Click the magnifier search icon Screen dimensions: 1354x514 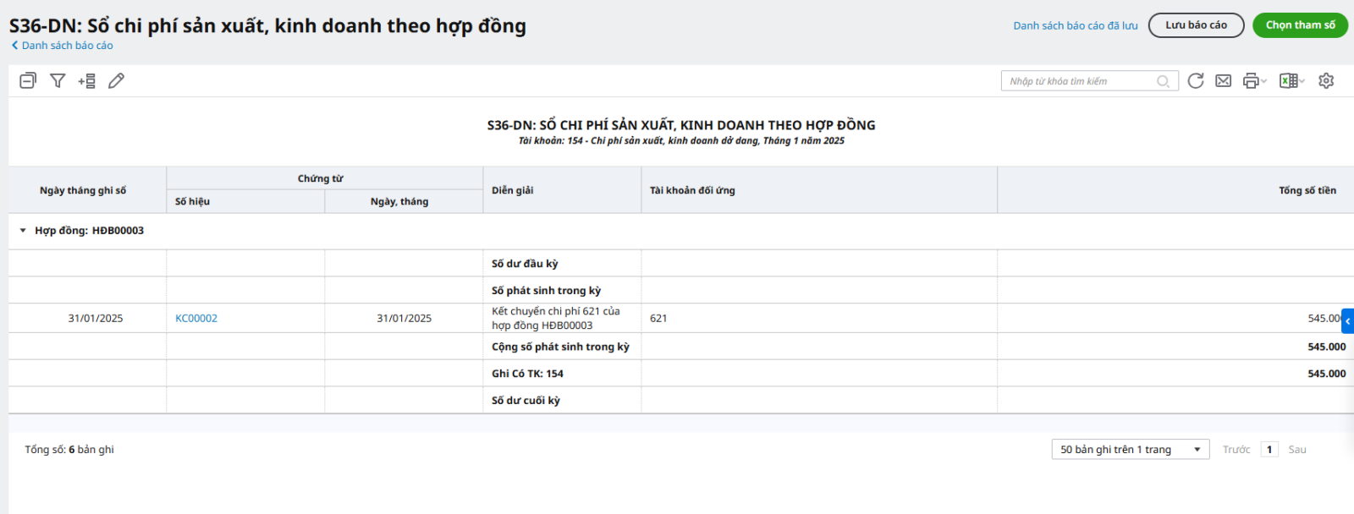[1164, 82]
